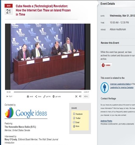
Task: Click the get code icon
Action: coord(54,96)
